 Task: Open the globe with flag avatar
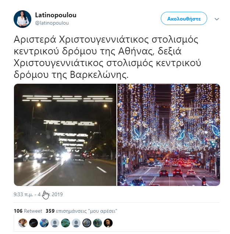tap(44, 223)
